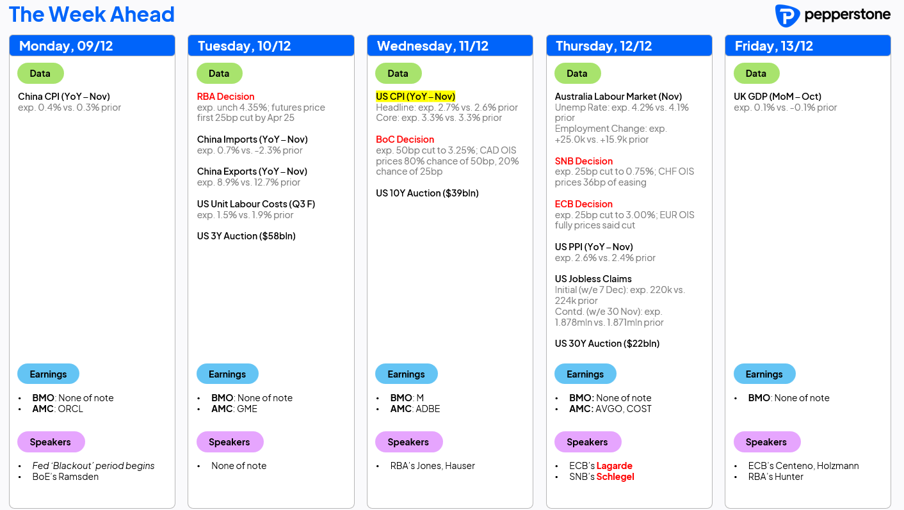Open the RBA Decision entry
The width and height of the screenshot is (904, 510).
click(226, 97)
